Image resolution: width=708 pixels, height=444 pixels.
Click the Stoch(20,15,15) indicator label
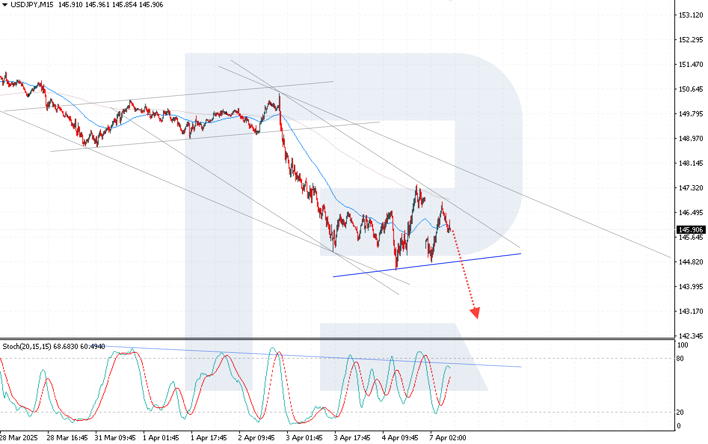coord(27,346)
